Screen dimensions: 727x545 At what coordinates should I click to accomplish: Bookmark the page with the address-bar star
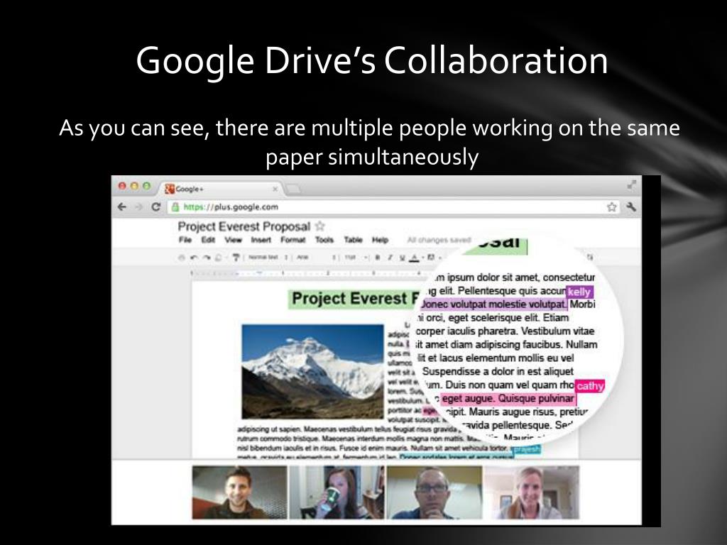[x=612, y=207]
